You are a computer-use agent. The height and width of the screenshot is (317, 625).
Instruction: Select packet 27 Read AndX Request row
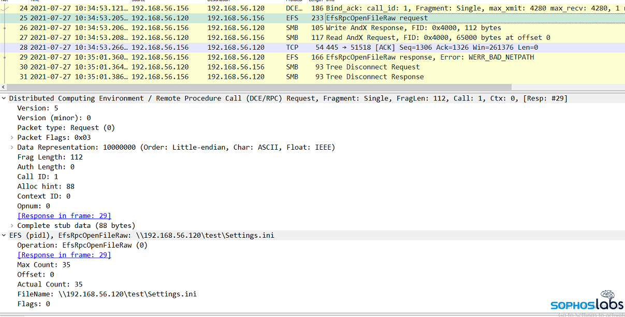click(312, 38)
